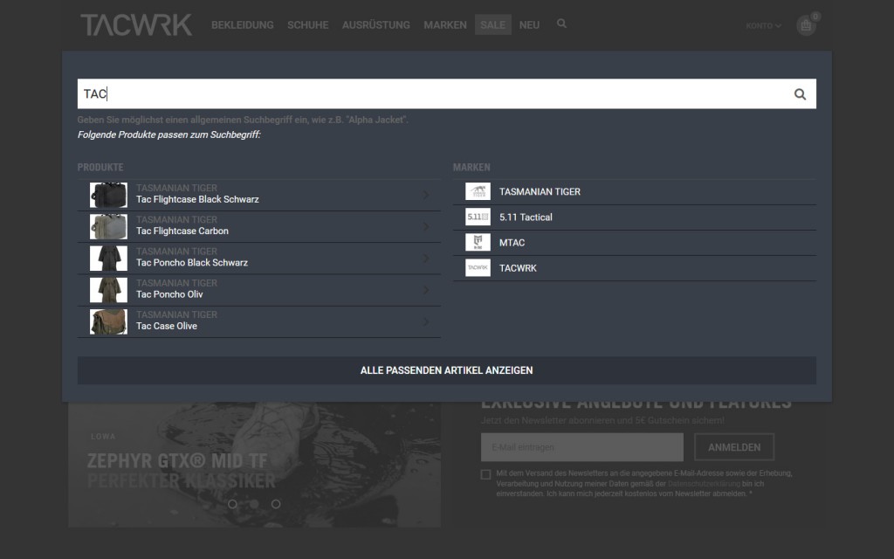Viewport: 894px width, 559px height.
Task: Open Tac Flightcase Carbon product thumbnail
Action: [x=108, y=226]
